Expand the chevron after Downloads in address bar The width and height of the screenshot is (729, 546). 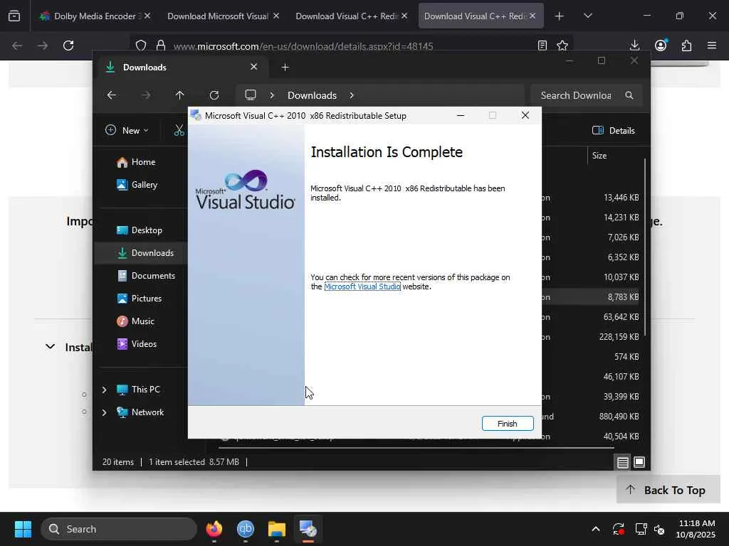pyautogui.click(x=352, y=95)
